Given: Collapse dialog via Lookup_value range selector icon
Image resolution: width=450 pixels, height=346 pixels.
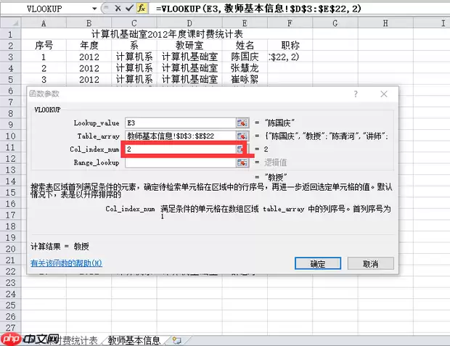Looking at the screenshot, I should (x=242, y=123).
